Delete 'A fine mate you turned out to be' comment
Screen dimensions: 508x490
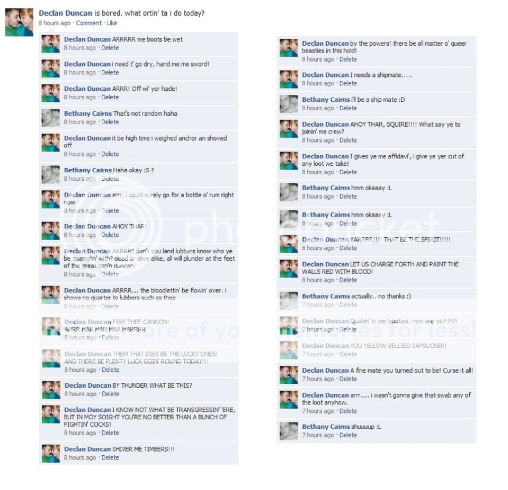tap(348, 379)
